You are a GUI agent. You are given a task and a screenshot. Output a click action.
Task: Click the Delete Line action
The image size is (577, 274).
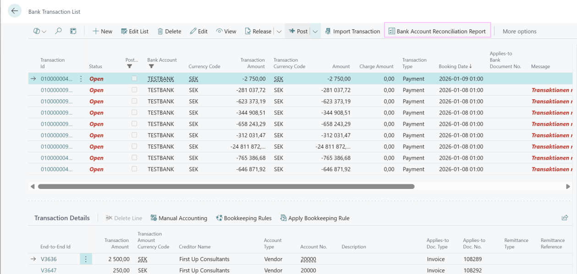124,218
